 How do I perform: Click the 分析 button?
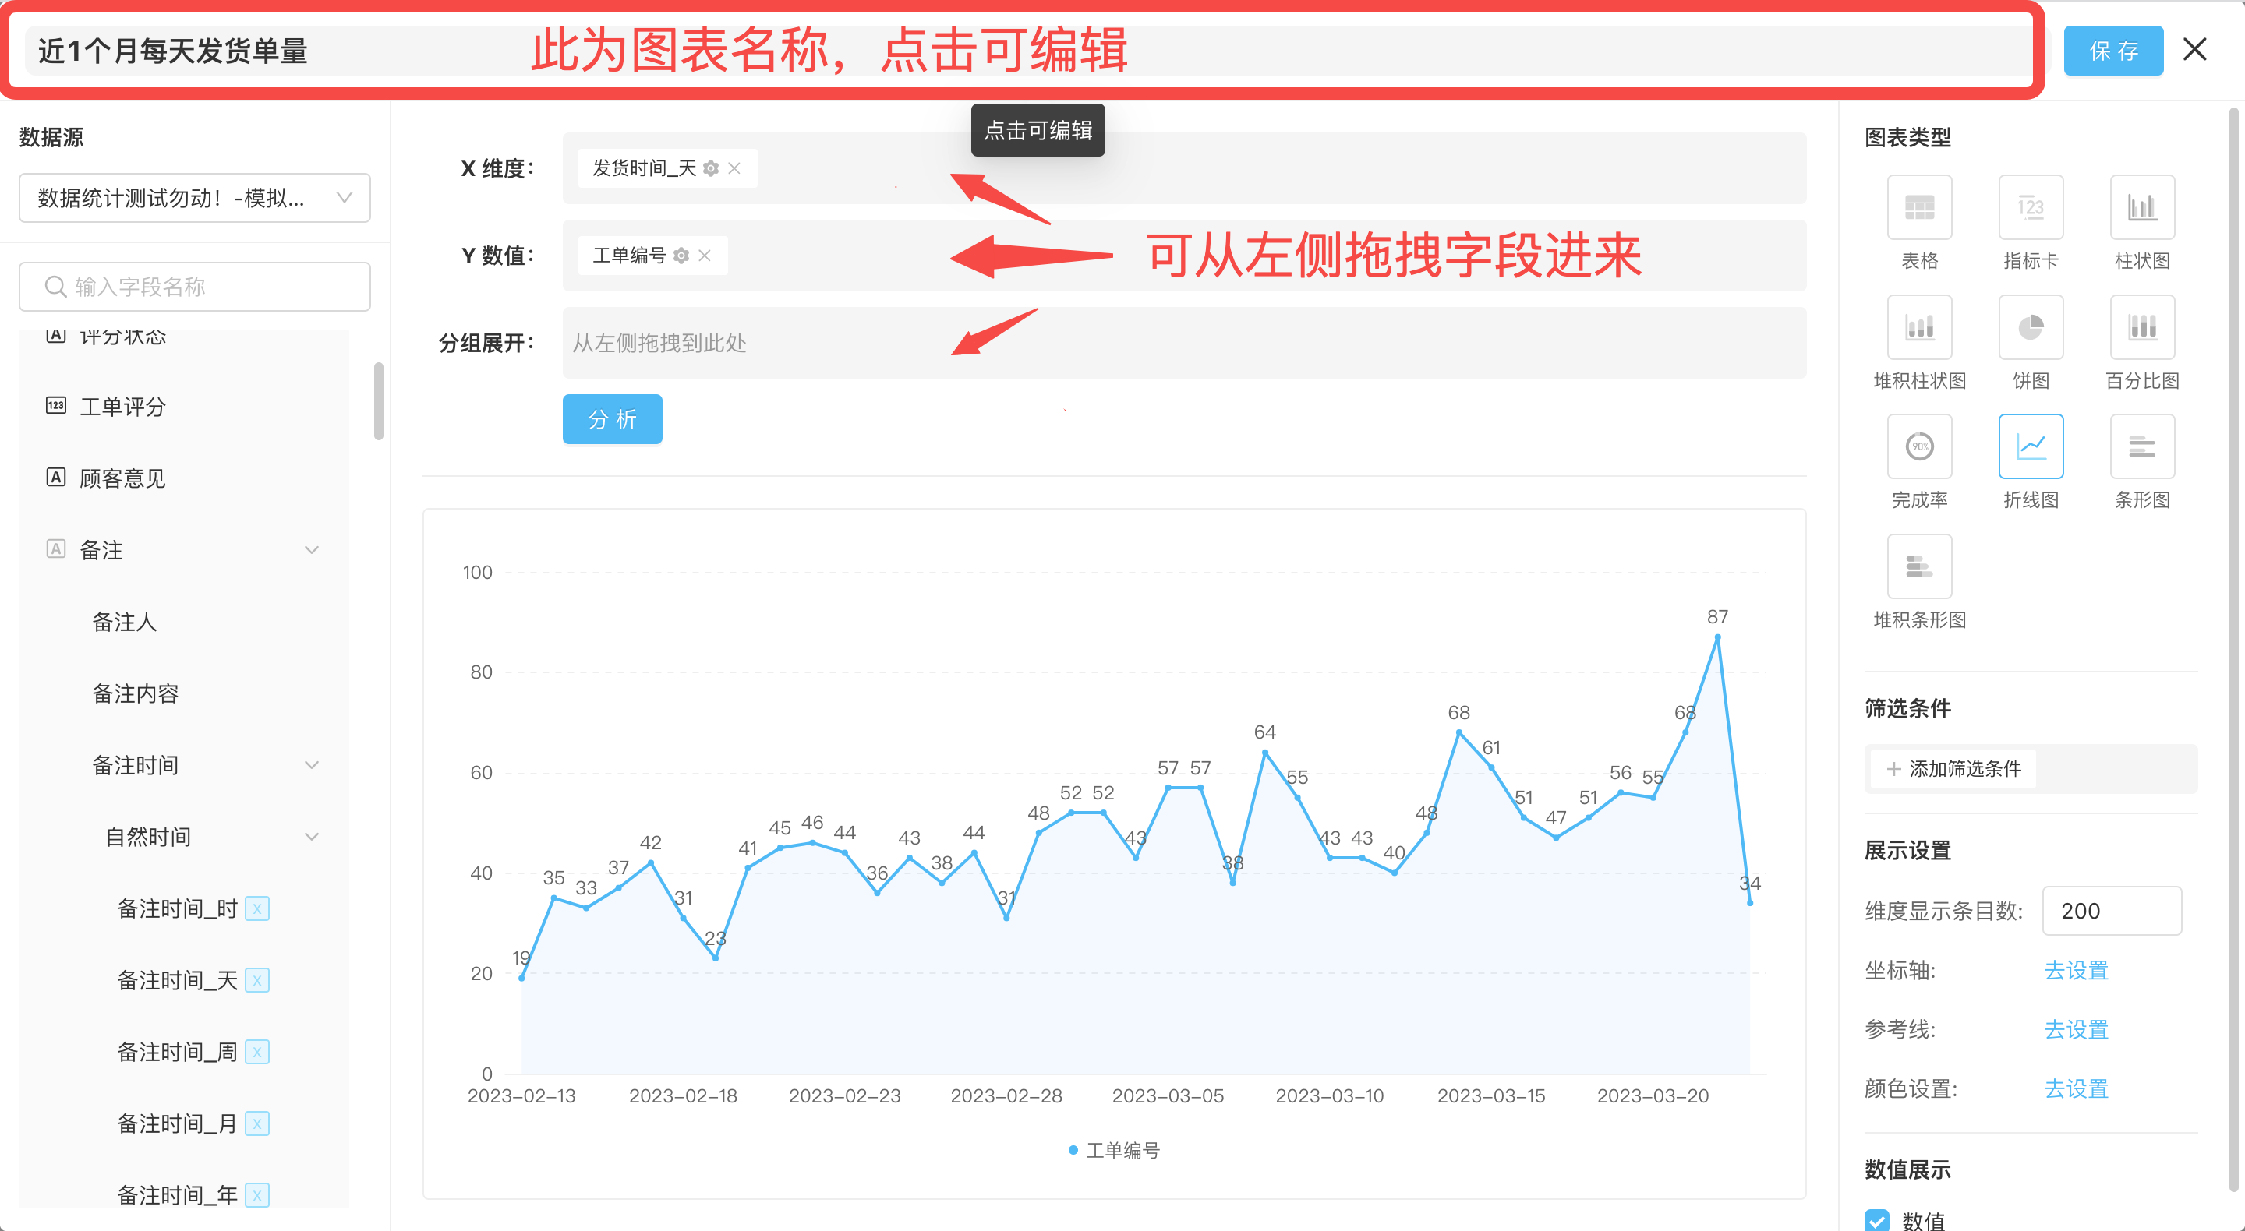(612, 419)
